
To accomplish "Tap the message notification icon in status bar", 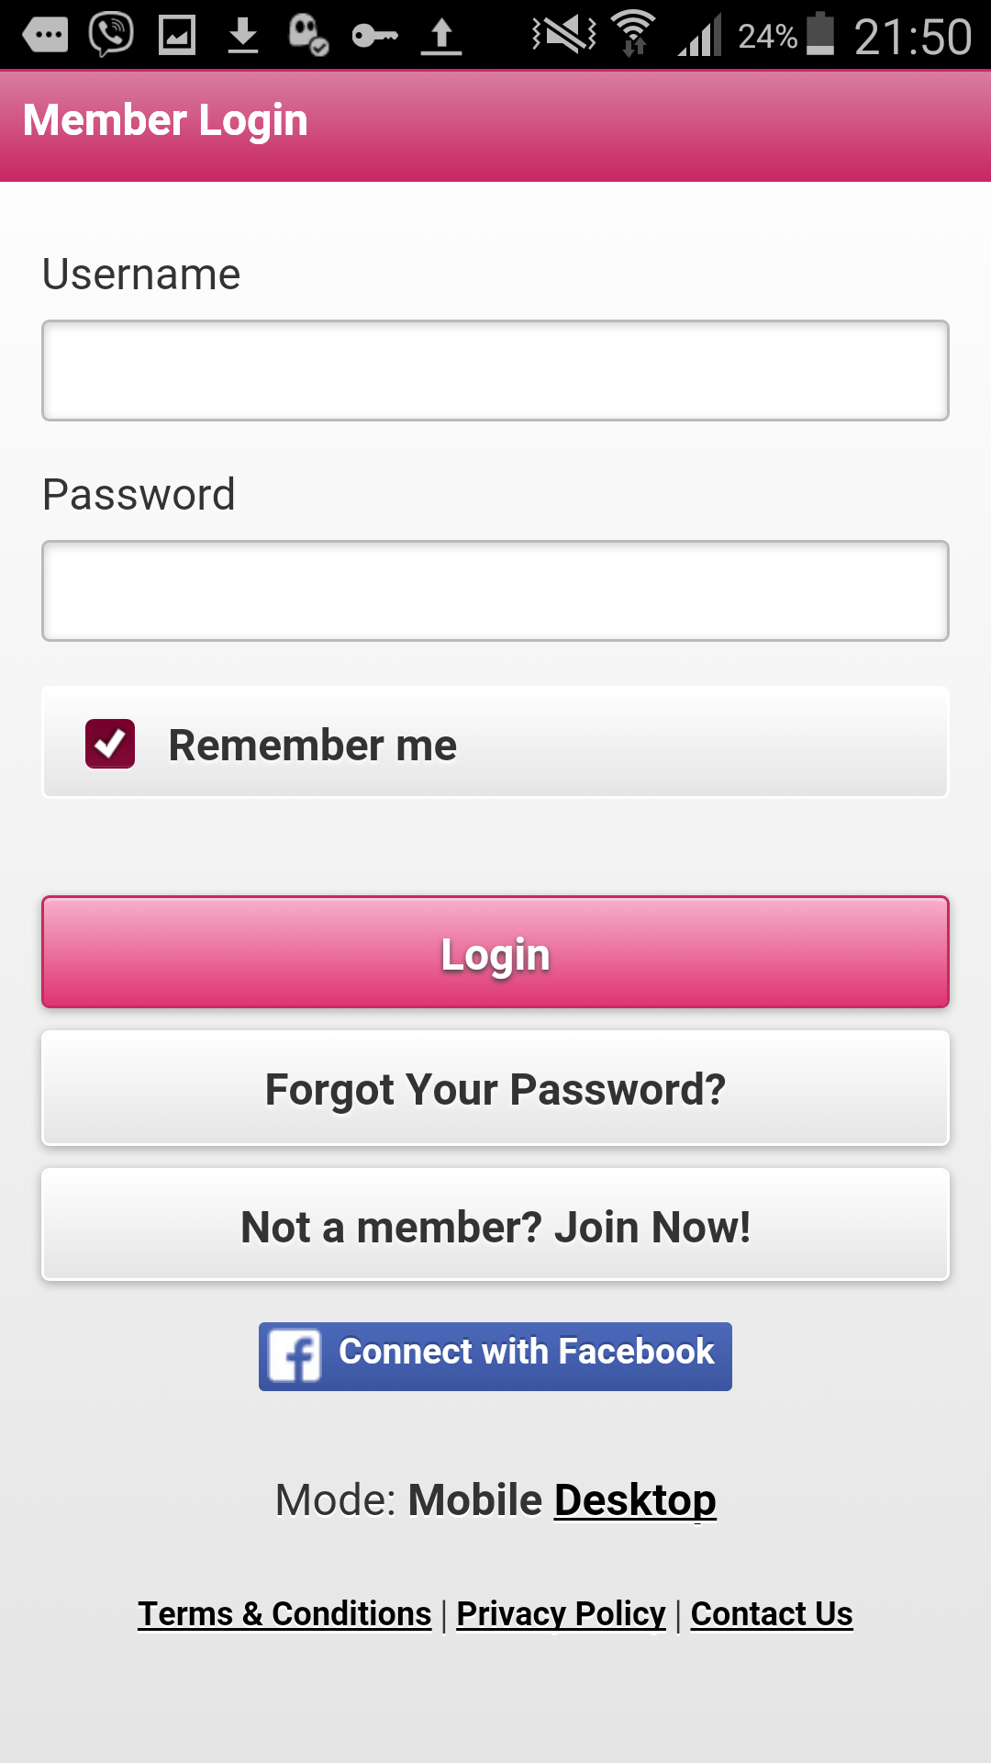I will [45, 36].
